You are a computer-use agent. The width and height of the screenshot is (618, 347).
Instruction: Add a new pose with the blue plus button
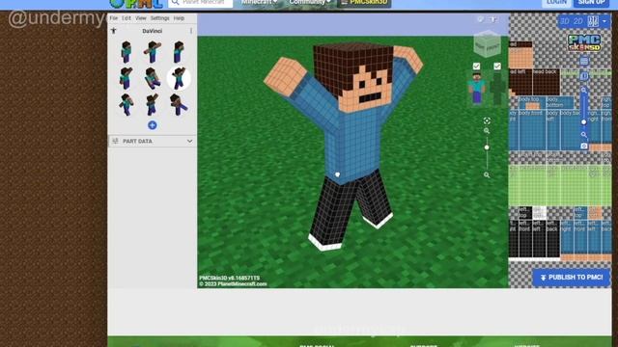(153, 125)
